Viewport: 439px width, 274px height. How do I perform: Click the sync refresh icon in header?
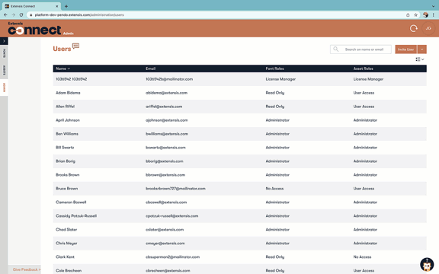[x=414, y=28]
